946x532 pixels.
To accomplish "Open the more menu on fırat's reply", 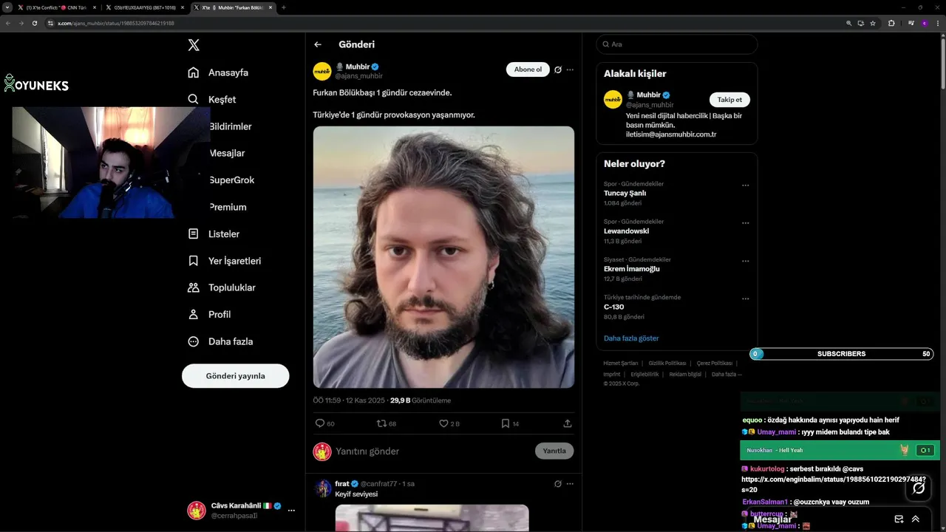I will [570, 484].
